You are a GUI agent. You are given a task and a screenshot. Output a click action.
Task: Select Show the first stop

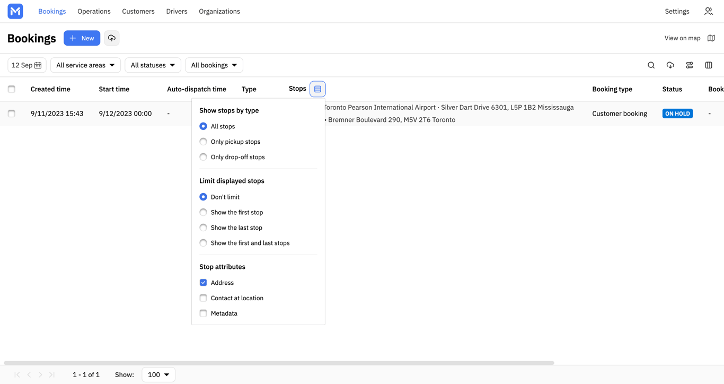(203, 212)
